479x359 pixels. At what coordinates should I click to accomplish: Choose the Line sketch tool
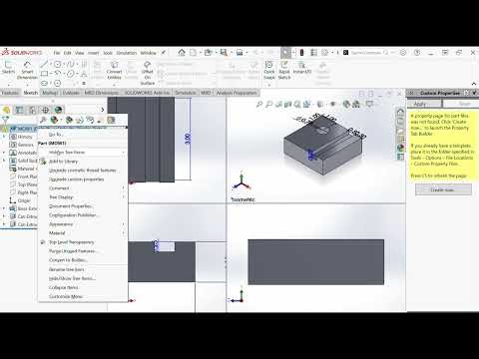point(44,64)
